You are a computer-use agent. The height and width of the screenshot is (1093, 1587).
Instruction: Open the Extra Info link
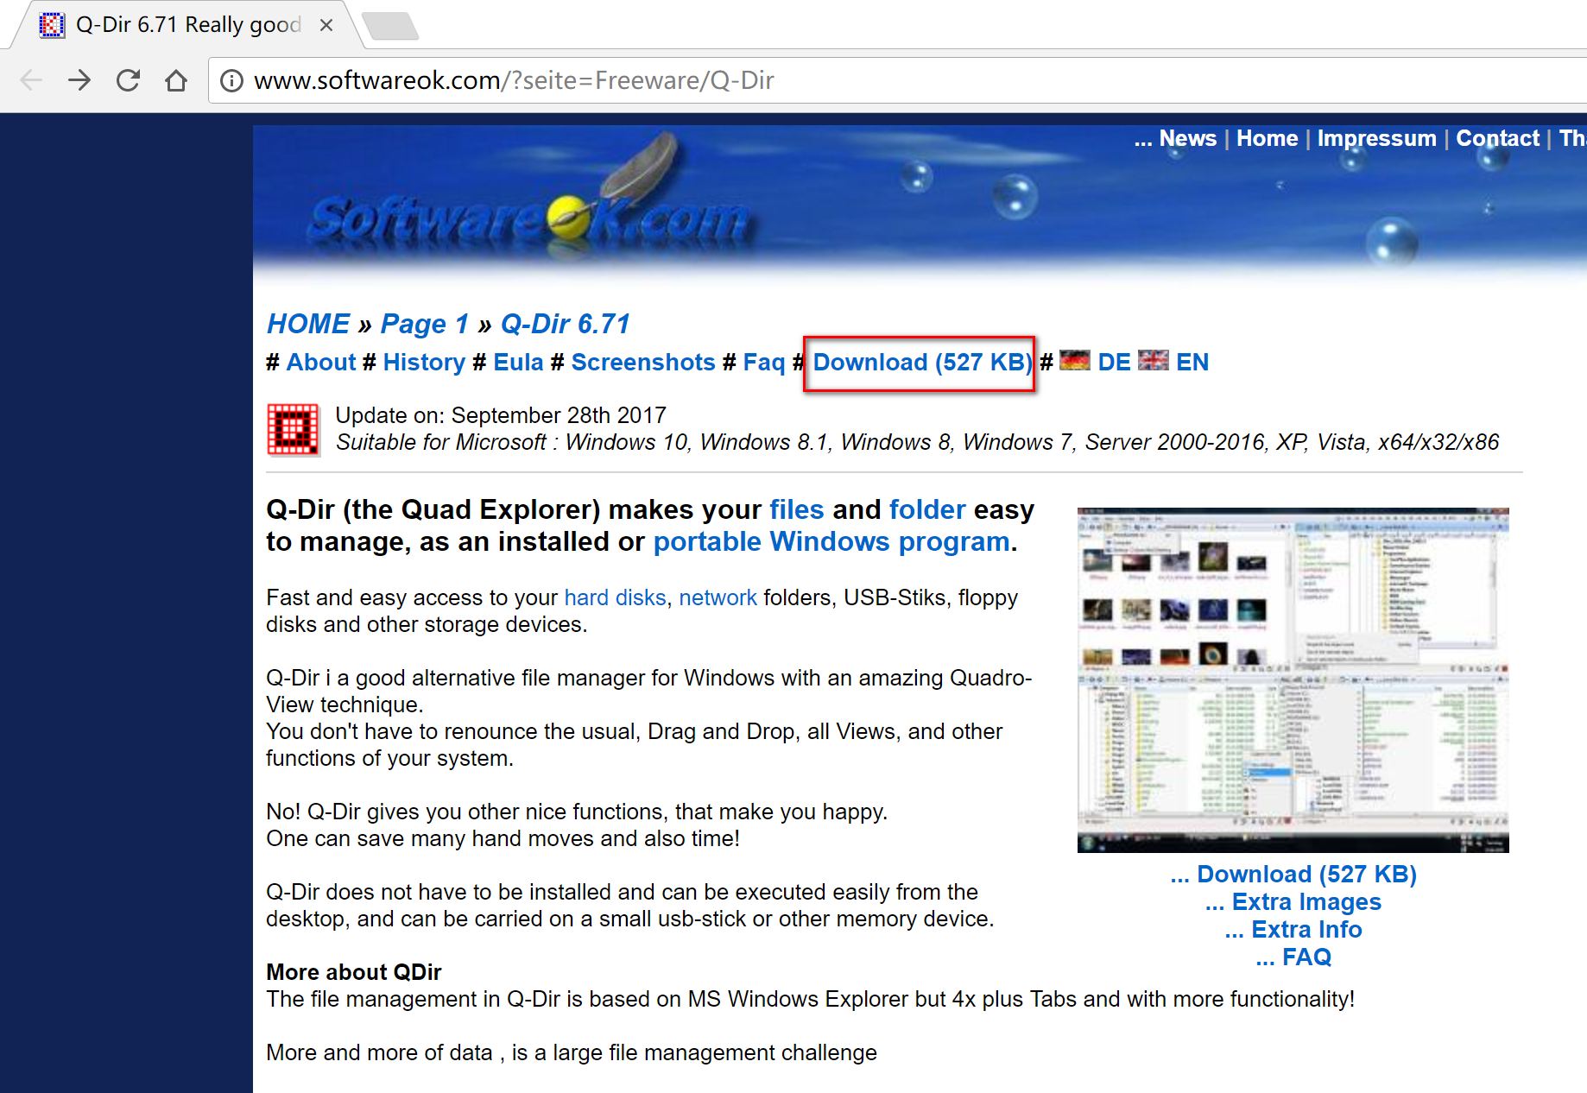(x=1293, y=930)
